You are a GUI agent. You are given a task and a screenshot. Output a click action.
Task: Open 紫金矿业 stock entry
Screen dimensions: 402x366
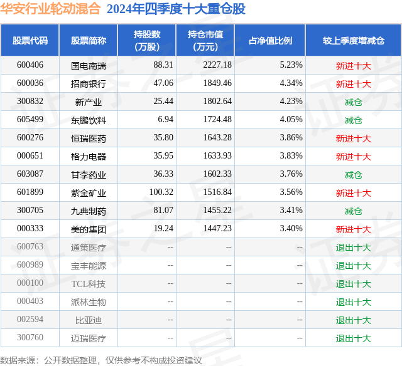[x=89, y=192]
